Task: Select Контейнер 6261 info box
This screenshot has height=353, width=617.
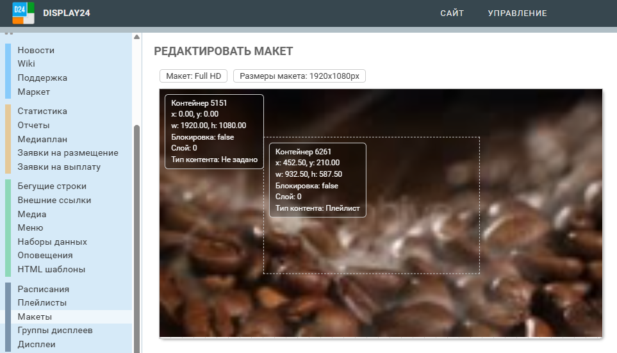Action: 317,180
